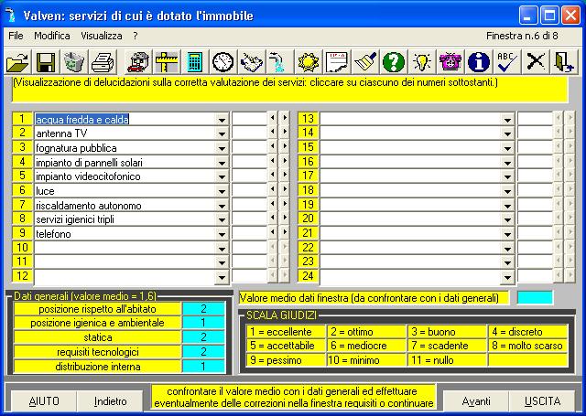Click the light bulb icon
586x416 pixels.
[421, 62]
